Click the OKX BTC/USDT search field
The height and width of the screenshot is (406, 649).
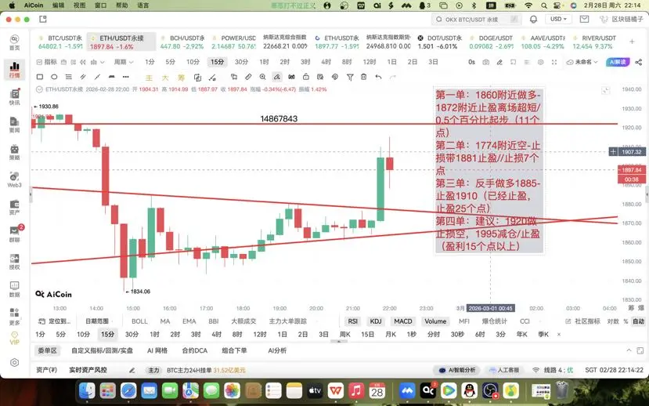pyautogui.click(x=476, y=19)
